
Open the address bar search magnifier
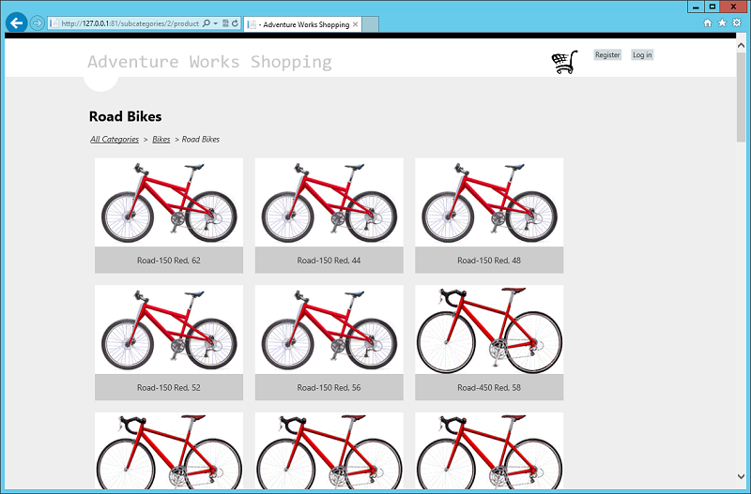pos(206,22)
